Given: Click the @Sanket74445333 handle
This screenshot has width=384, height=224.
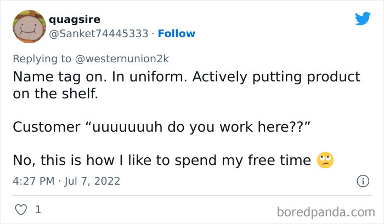Looking at the screenshot, I should pyautogui.click(x=99, y=33).
